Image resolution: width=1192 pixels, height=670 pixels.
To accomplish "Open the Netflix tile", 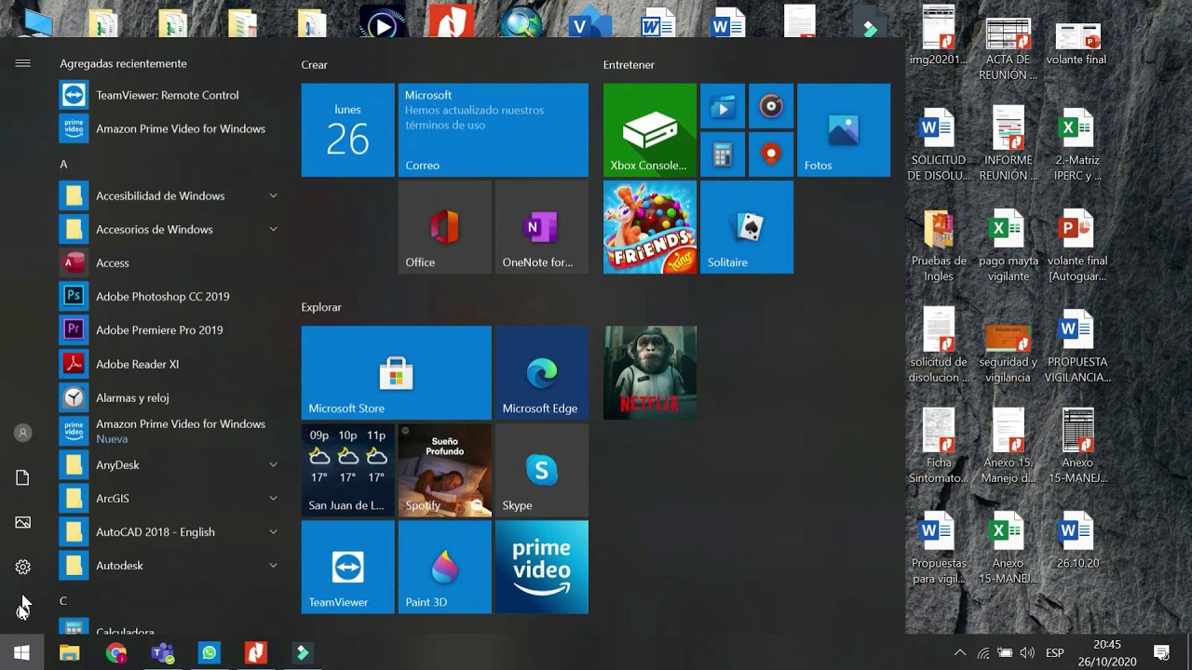I will (650, 372).
